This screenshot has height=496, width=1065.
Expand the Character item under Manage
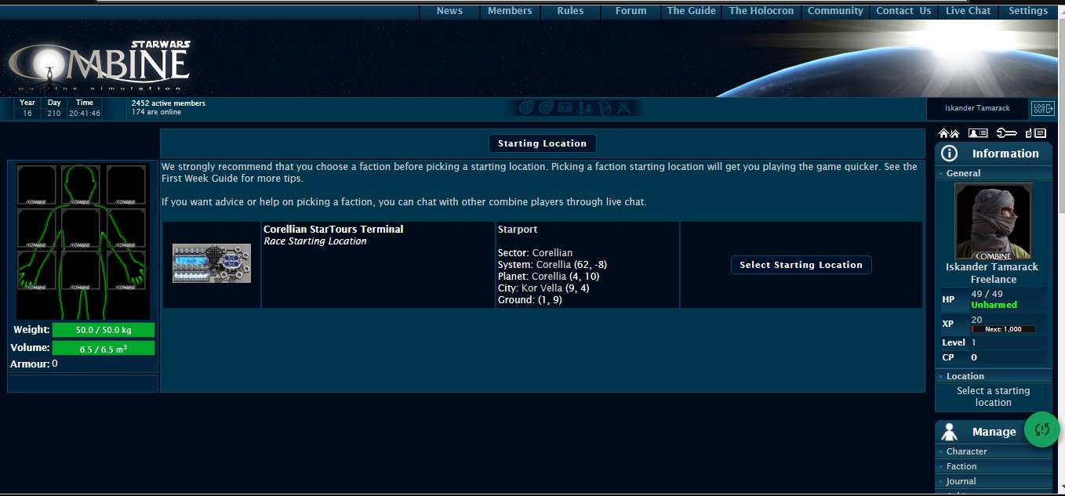(966, 451)
